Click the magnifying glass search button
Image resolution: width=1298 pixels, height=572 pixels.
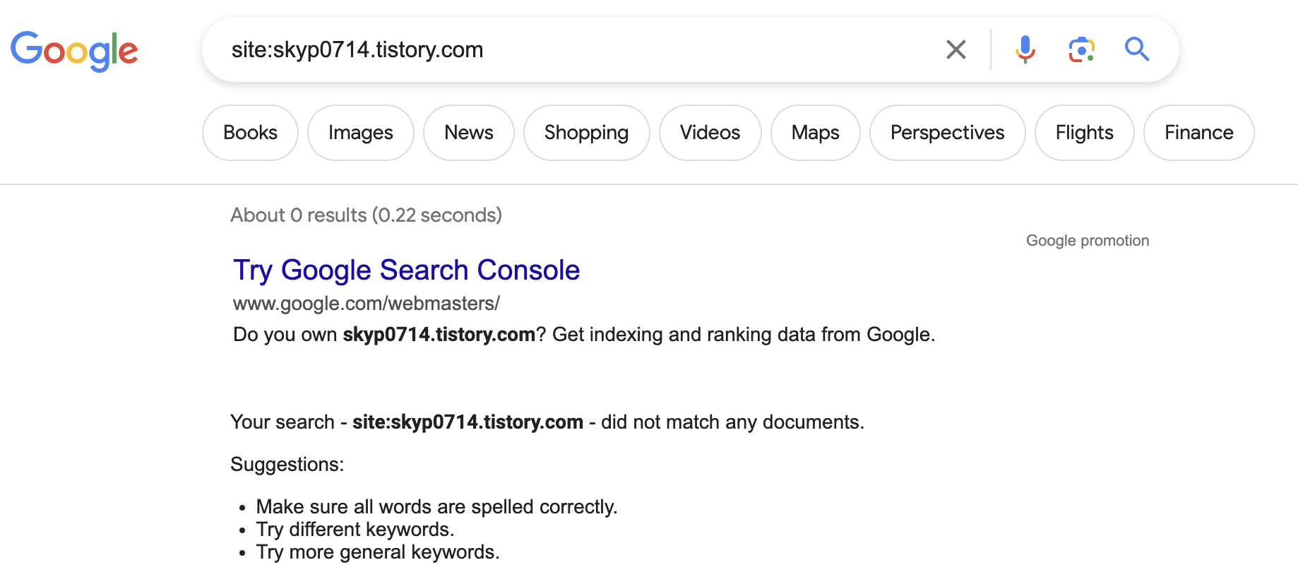1137,49
